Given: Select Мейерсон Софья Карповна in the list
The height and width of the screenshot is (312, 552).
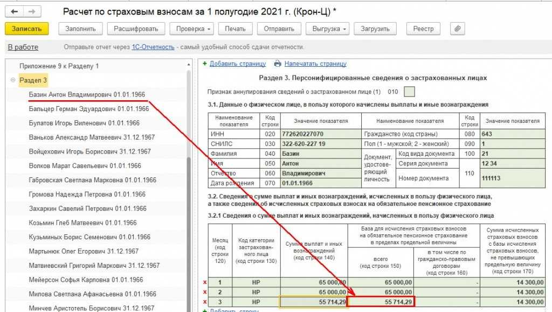Looking at the screenshot, I should (86, 280).
